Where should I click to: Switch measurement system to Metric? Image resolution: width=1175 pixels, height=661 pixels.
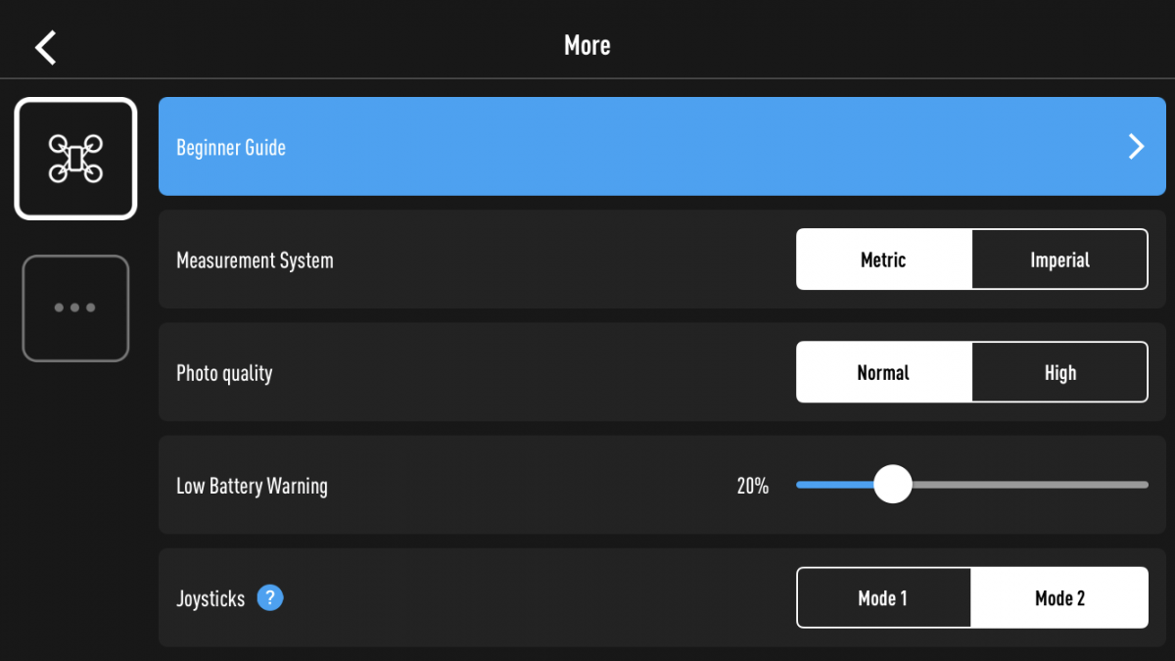[x=883, y=260]
